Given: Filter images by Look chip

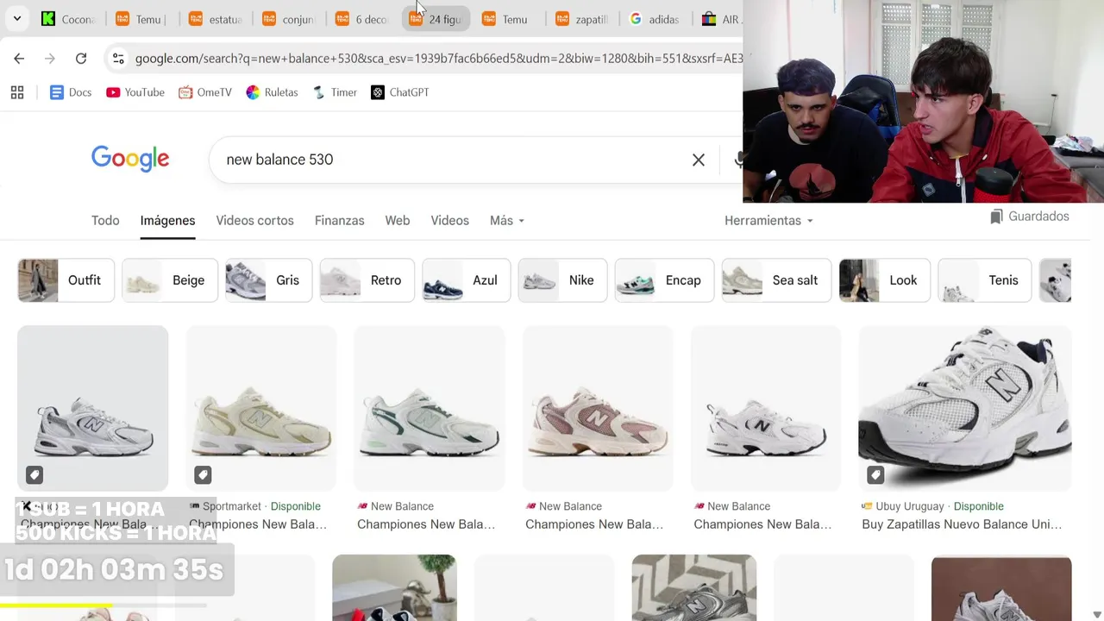Looking at the screenshot, I should point(884,280).
